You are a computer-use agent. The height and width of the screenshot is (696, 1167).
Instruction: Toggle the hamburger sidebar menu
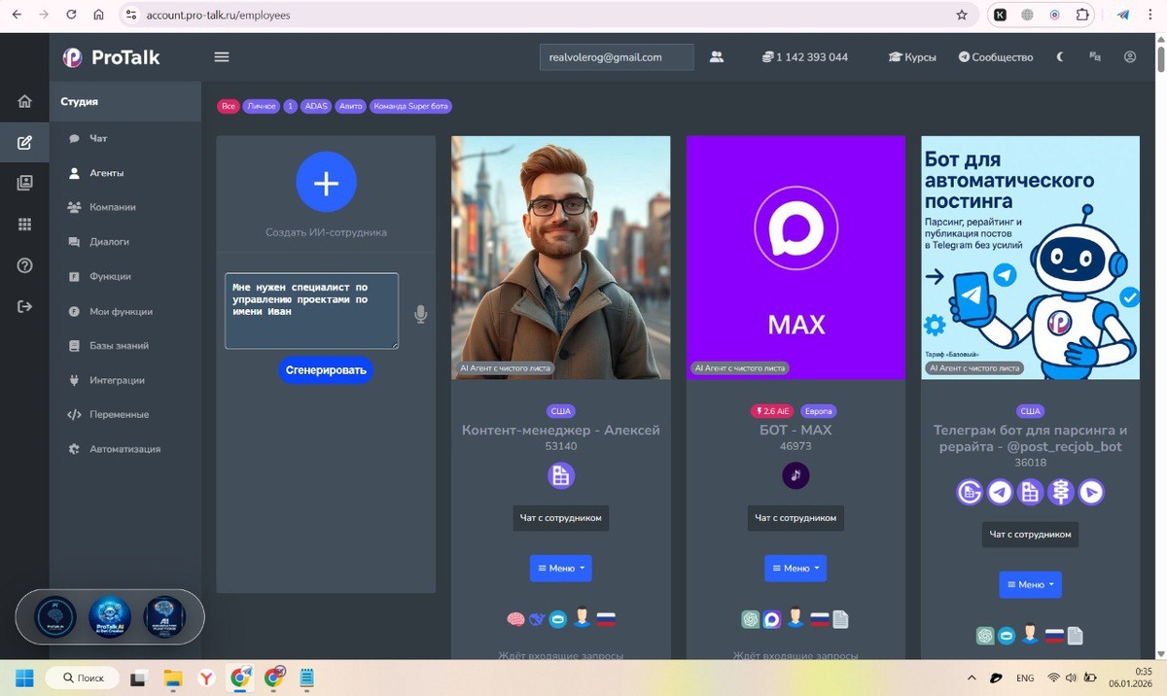(222, 57)
